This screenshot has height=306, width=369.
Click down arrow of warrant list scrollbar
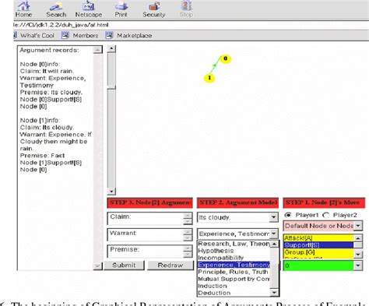[274, 293]
